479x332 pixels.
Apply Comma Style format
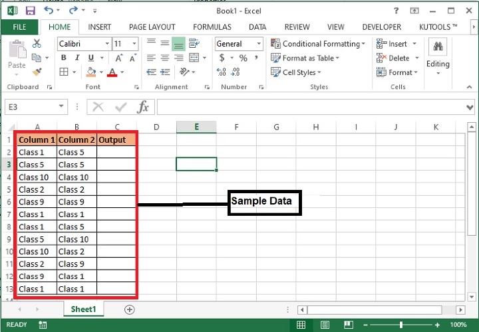tap(256, 57)
